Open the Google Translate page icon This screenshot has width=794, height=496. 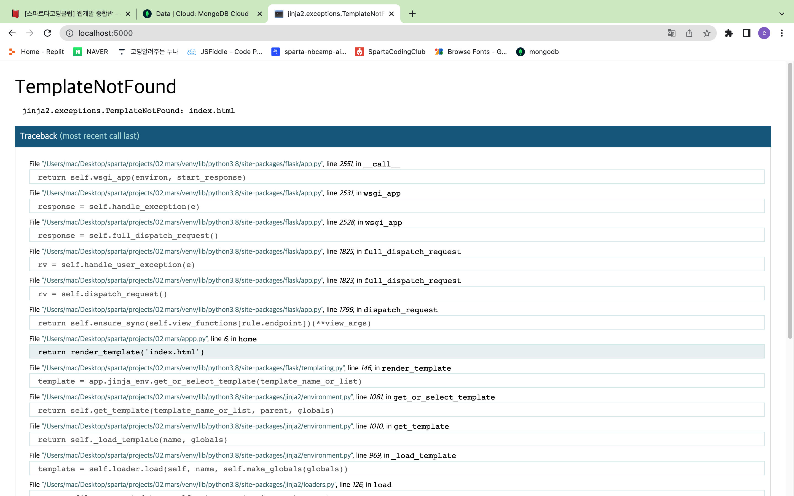pyautogui.click(x=671, y=33)
